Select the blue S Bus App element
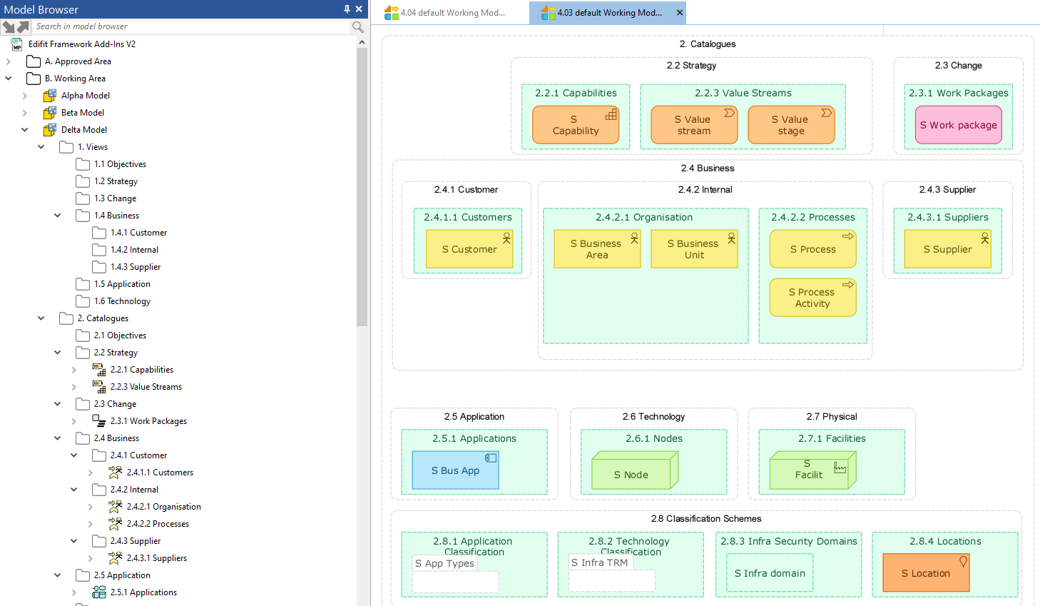This screenshot has height=606, width=1040. 455,470
